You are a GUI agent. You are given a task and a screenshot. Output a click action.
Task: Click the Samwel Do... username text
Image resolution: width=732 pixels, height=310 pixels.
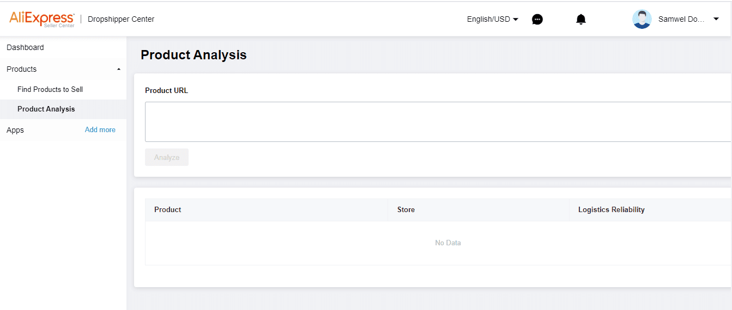click(x=681, y=19)
